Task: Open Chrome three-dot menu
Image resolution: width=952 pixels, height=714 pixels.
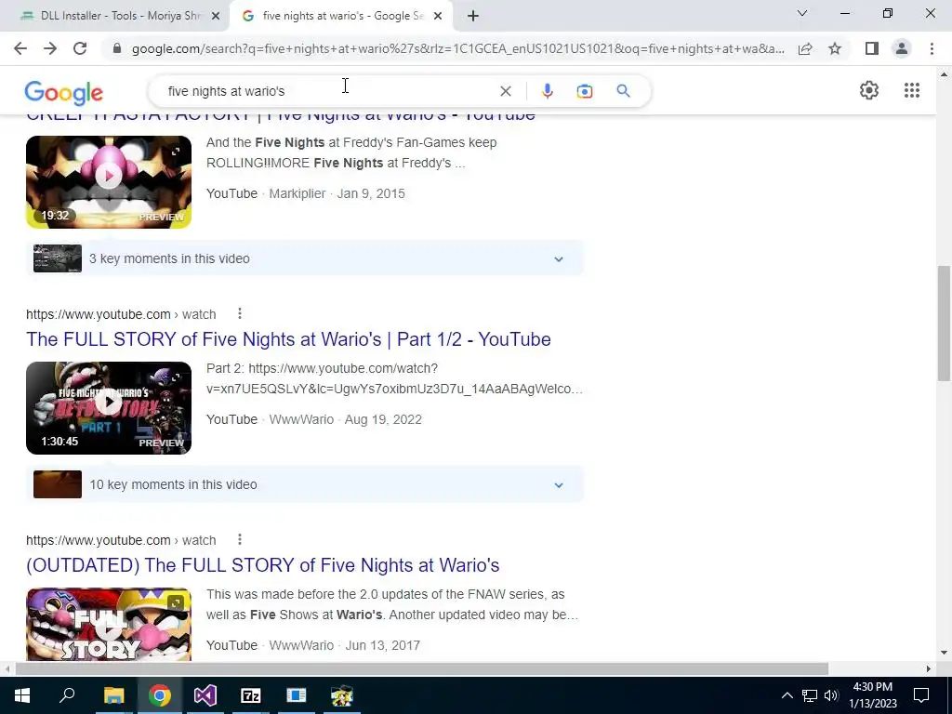Action: (x=932, y=48)
